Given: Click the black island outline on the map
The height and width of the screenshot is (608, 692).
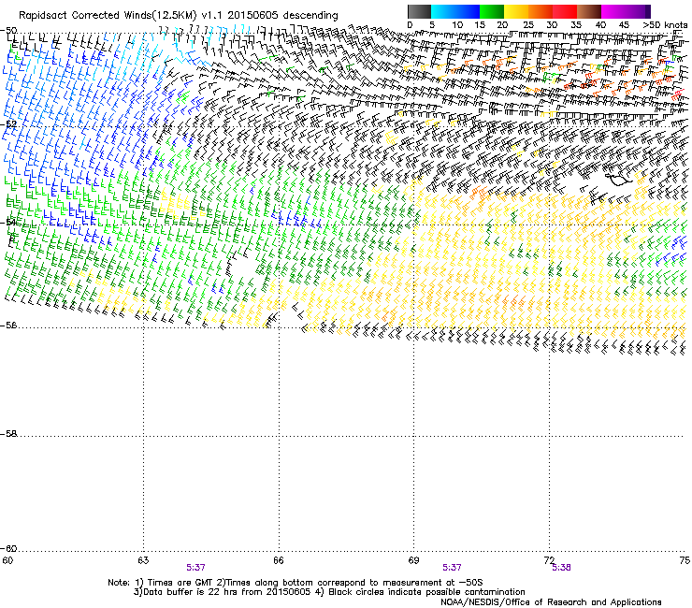Looking at the screenshot, I should click(618, 179).
